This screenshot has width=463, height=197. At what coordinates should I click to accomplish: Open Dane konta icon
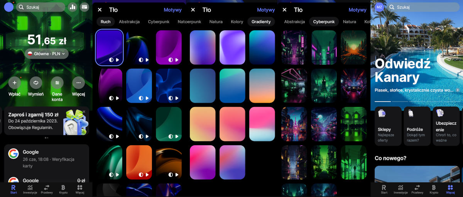[x=57, y=83]
